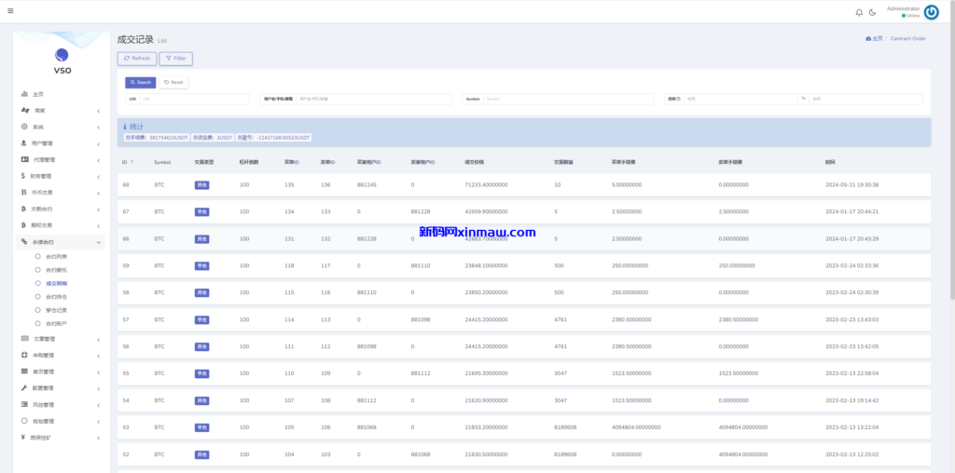Expand the 风控管理 sidebar chevron
This screenshot has height=473, width=955.
point(98,405)
